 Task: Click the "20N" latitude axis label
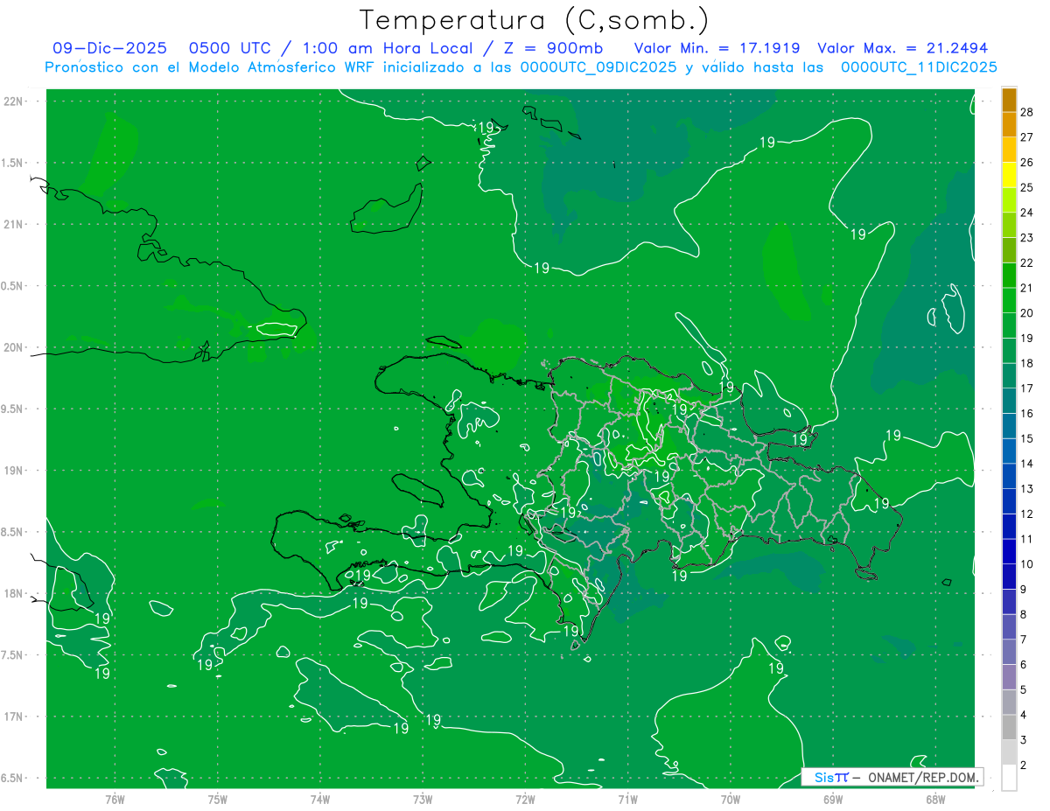(14, 347)
